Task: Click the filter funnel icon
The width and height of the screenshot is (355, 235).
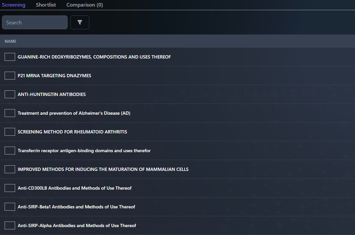Action: [x=80, y=22]
